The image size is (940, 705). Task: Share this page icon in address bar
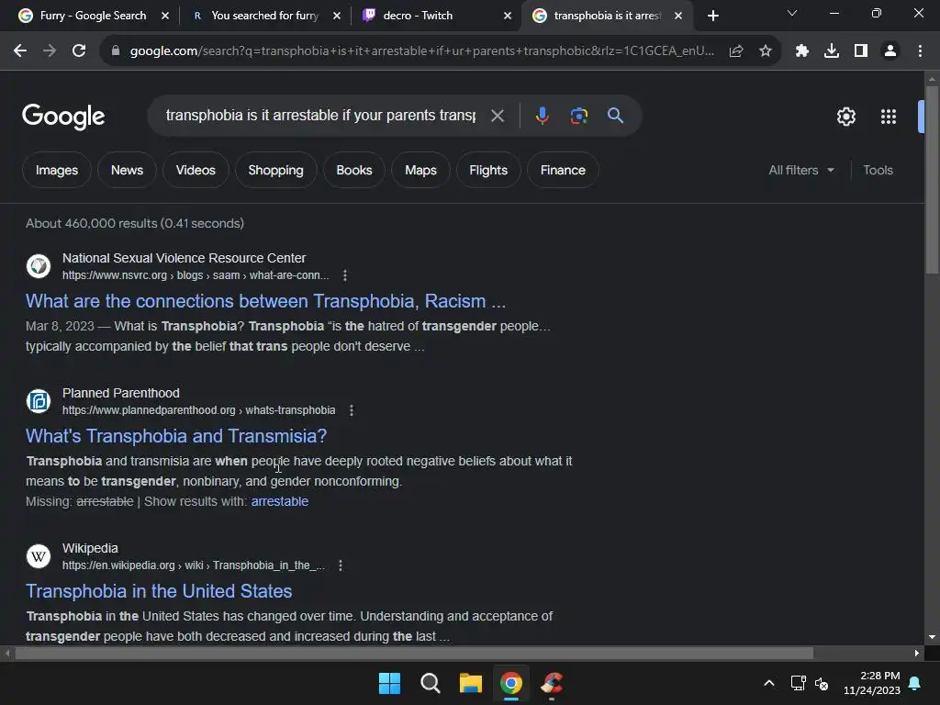pos(736,51)
